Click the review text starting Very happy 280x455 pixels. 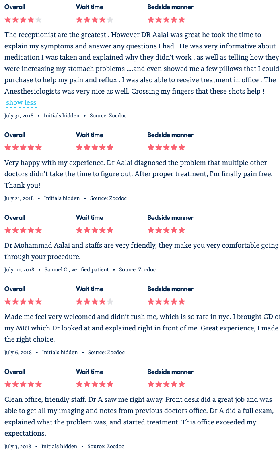tap(138, 174)
